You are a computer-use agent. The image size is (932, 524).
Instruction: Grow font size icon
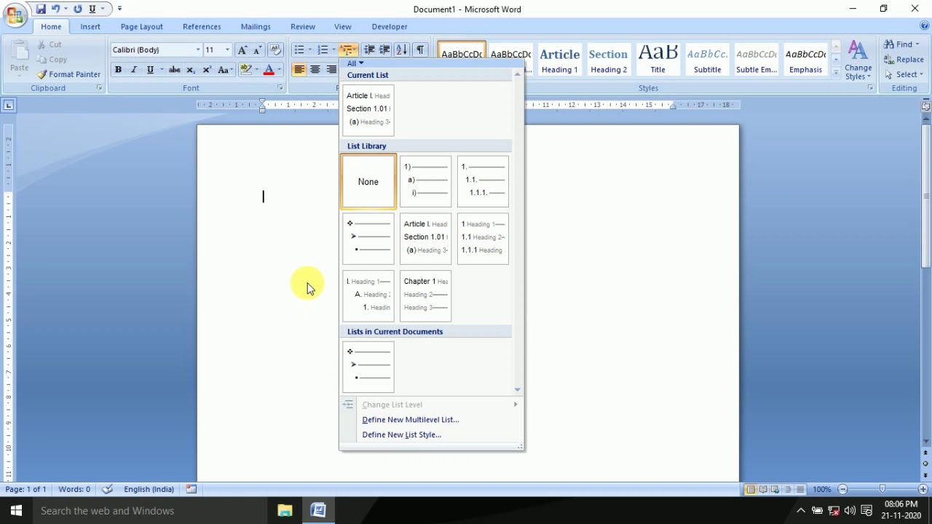pos(242,50)
